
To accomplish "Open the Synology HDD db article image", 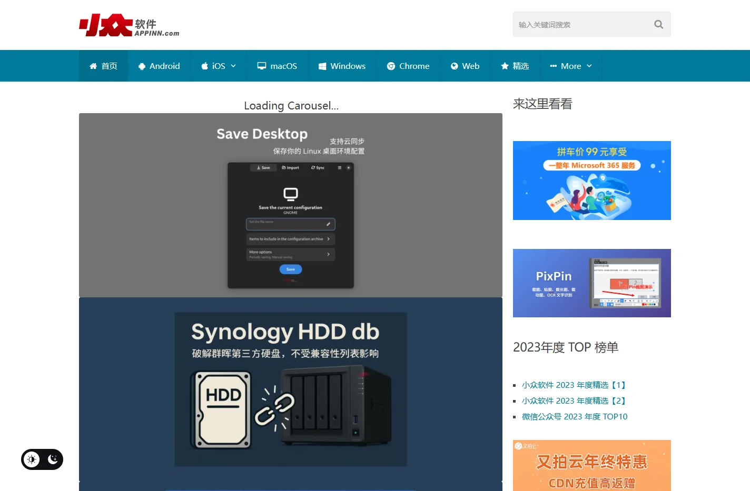I will point(291,389).
